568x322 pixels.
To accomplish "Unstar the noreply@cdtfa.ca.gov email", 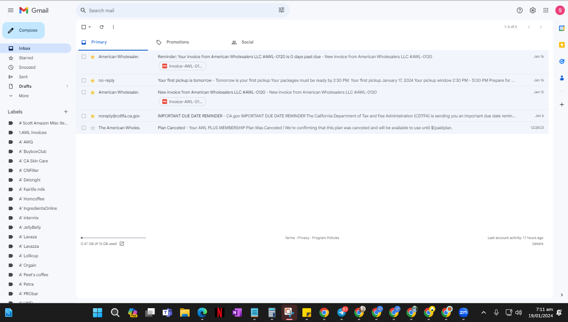I will [93, 116].
